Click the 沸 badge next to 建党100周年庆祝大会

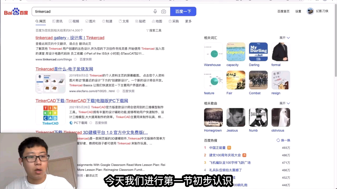(244, 155)
